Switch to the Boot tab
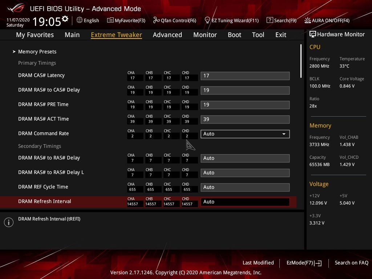372x279 pixels. (234, 35)
